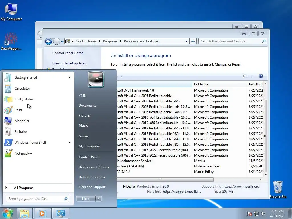Open Help and Support
This screenshot has width=292, height=219.
pos(92,187)
